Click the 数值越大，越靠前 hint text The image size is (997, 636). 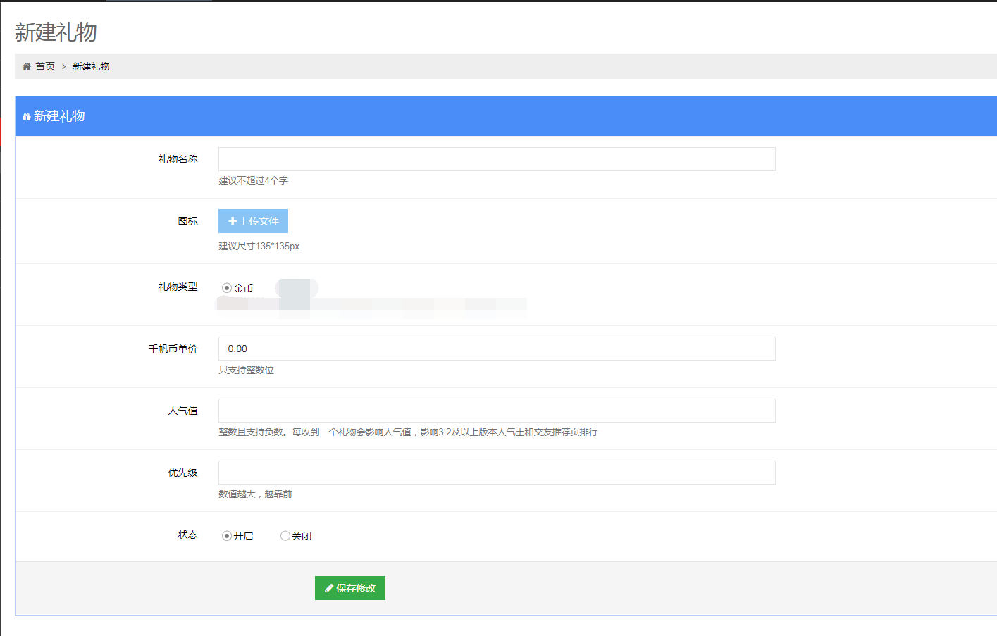[255, 494]
